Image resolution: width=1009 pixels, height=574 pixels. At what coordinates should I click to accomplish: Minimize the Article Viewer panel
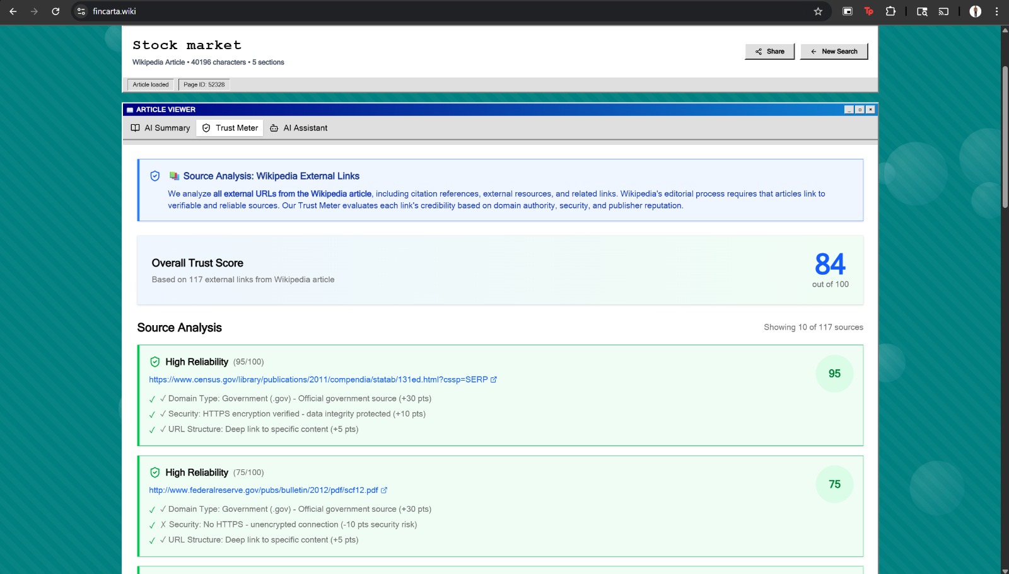(849, 110)
